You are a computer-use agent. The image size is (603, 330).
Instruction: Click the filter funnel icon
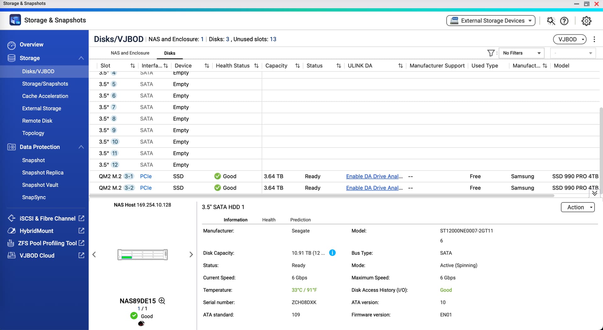(x=491, y=53)
